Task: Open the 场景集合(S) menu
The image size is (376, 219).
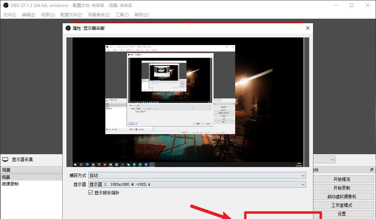Action: 99,15
